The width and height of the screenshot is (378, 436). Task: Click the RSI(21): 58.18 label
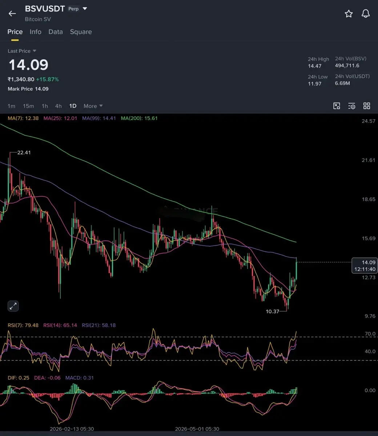point(99,325)
